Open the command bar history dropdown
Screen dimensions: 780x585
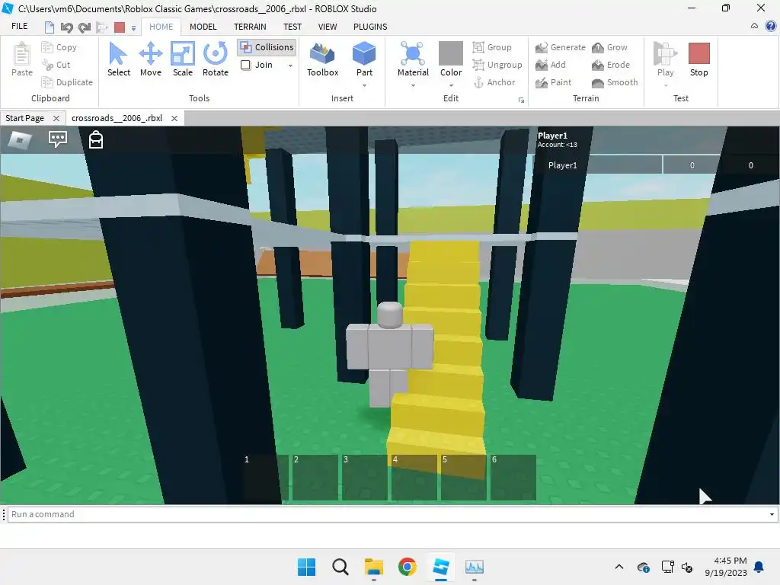point(772,514)
